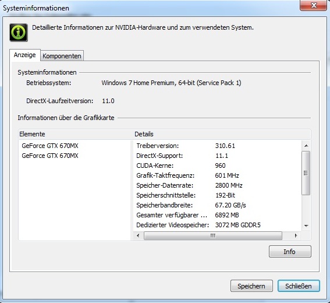The image size is (330, 303).
Task: Click the details list scroll down arrow
Action: tap(306, 226)
